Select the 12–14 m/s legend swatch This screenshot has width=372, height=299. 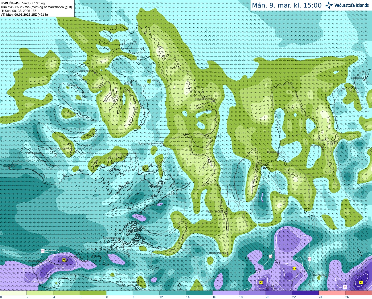pyautogui.click(x=173, y=293)
